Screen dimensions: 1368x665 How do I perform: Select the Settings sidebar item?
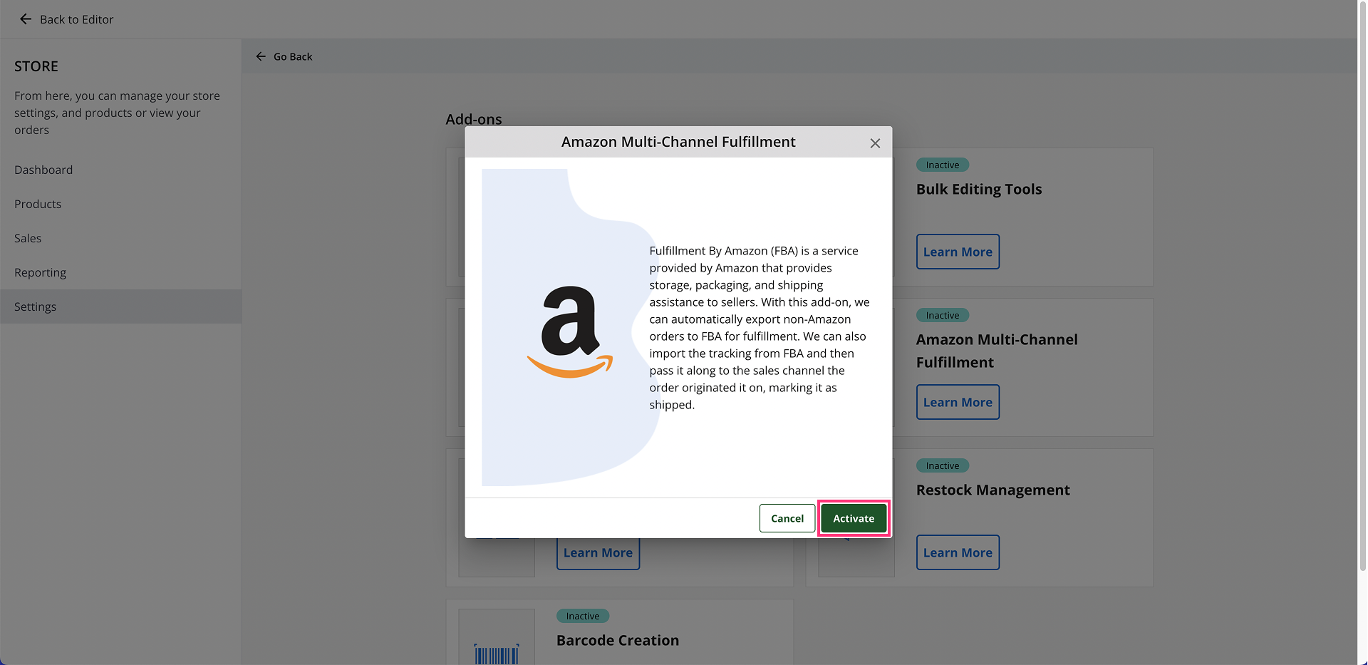tap(120, 306)
